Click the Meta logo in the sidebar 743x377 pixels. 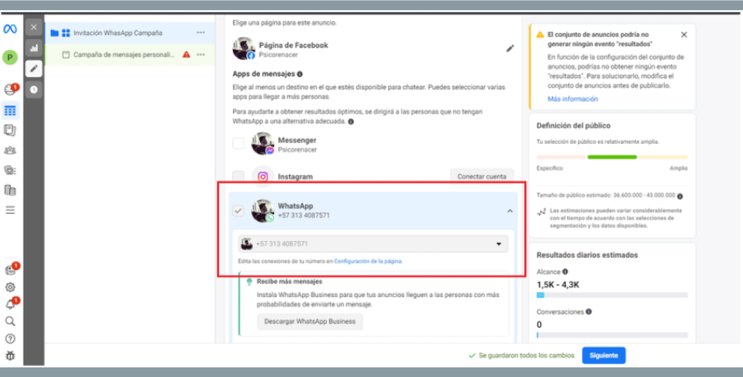[10, 29]
